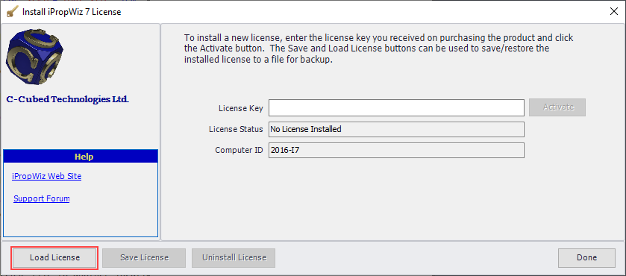Click the Uninstall License button

click(234, 257)
